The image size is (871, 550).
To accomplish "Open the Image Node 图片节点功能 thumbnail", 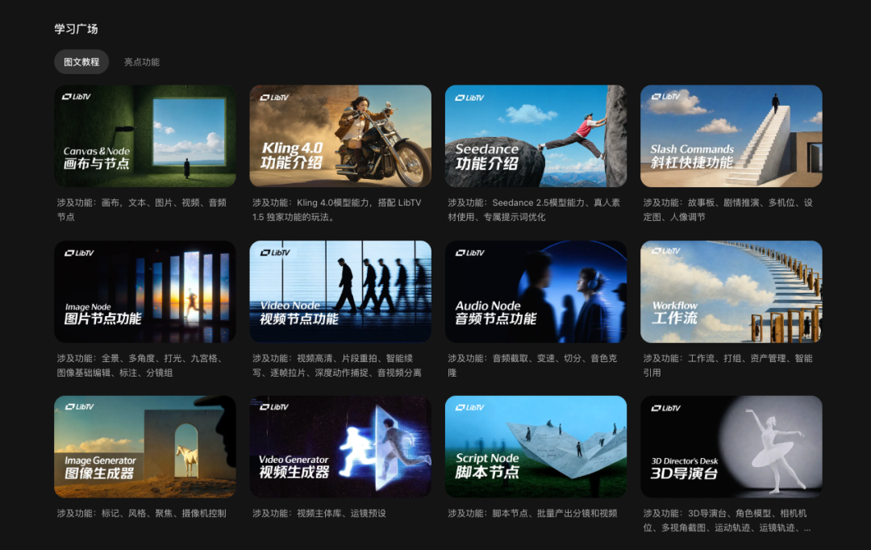I will (145, 292).
